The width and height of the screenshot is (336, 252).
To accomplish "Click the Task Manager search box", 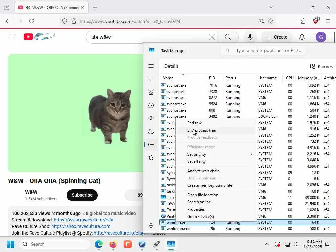I will 263,50.
